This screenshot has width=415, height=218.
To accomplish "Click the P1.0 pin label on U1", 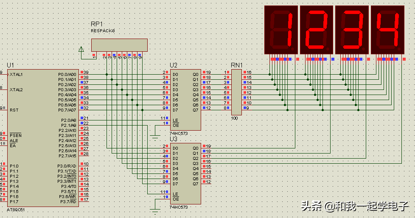I will 14,166.
